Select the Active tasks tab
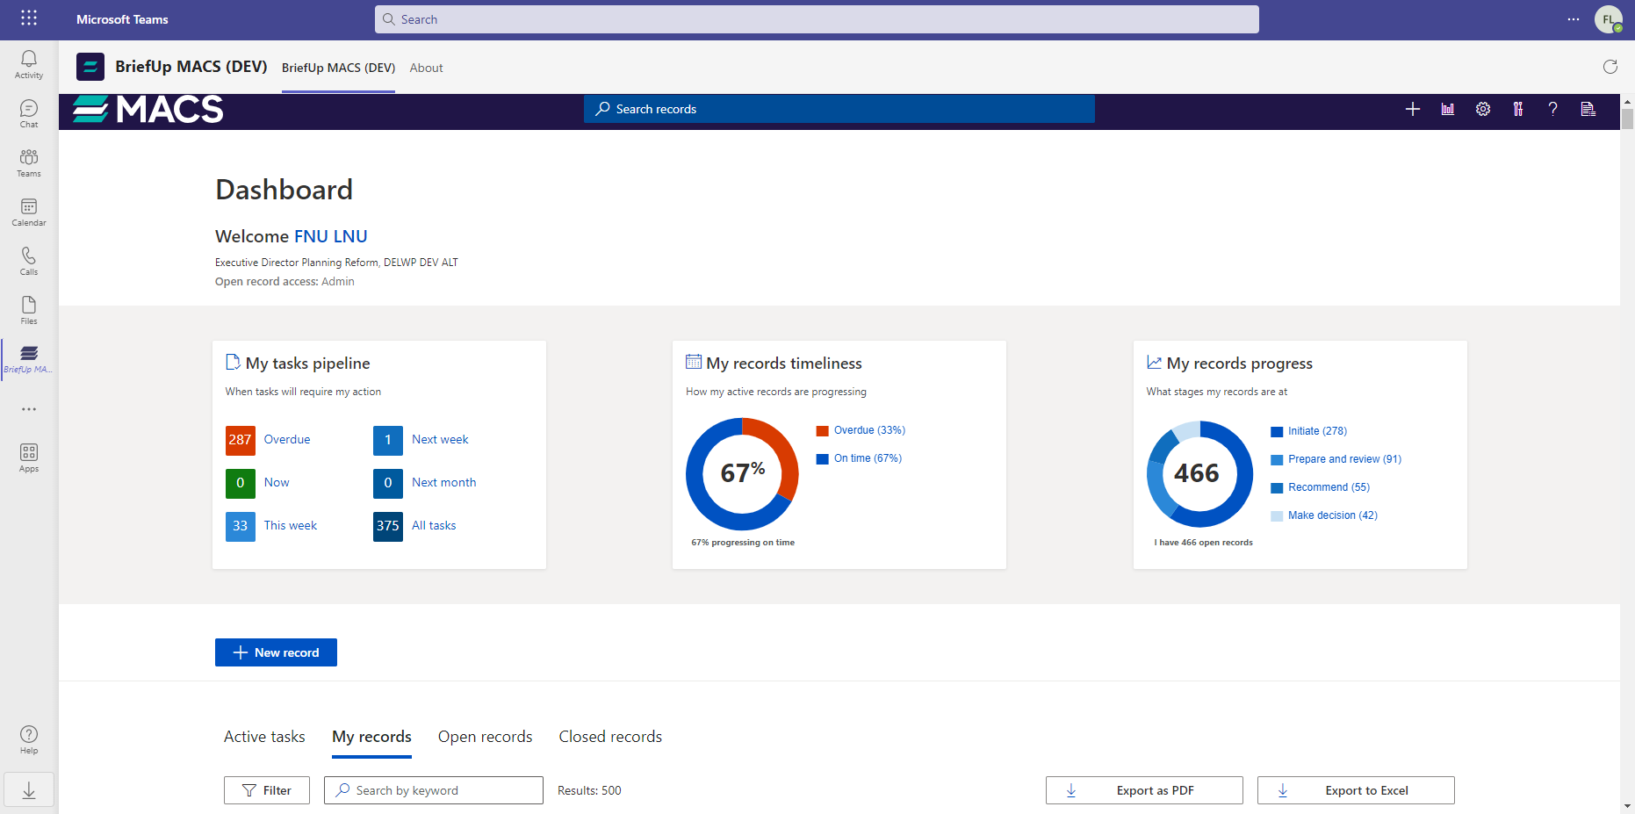This screenshot has height=814, width=1635. click(x=264, y=737)
